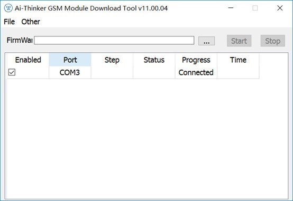Screen dimensions: 293x201
Task: Click the Start button
Action: point(239,41)
